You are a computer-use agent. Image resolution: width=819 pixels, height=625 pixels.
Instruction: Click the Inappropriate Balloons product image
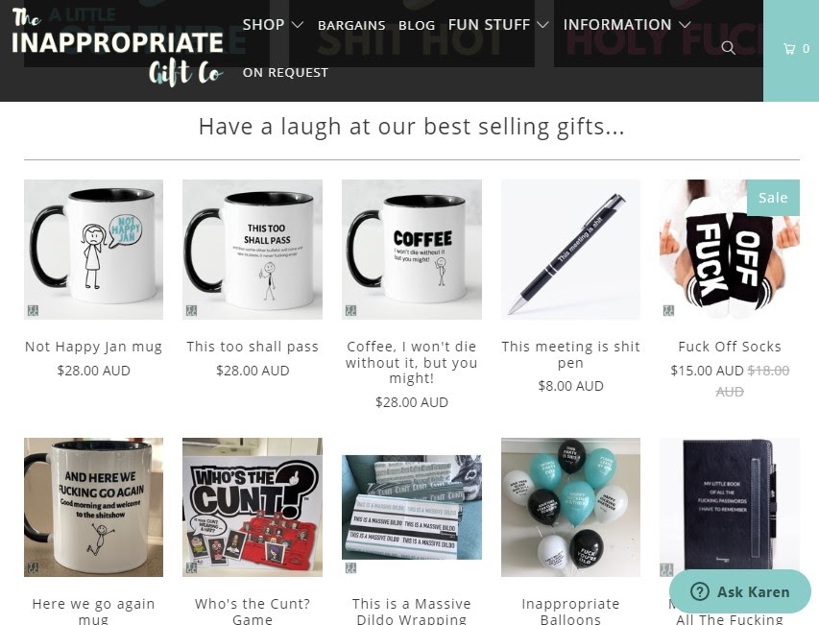pyautogui.click(x=570, y=508)
